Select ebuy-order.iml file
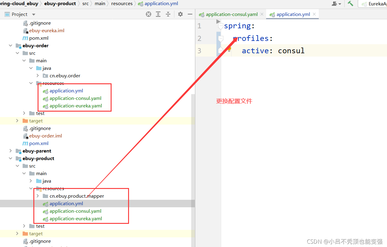 click(45, 136)
